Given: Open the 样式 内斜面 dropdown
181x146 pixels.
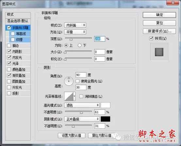Looking at the screenshot, I should [x=75, y=25].
